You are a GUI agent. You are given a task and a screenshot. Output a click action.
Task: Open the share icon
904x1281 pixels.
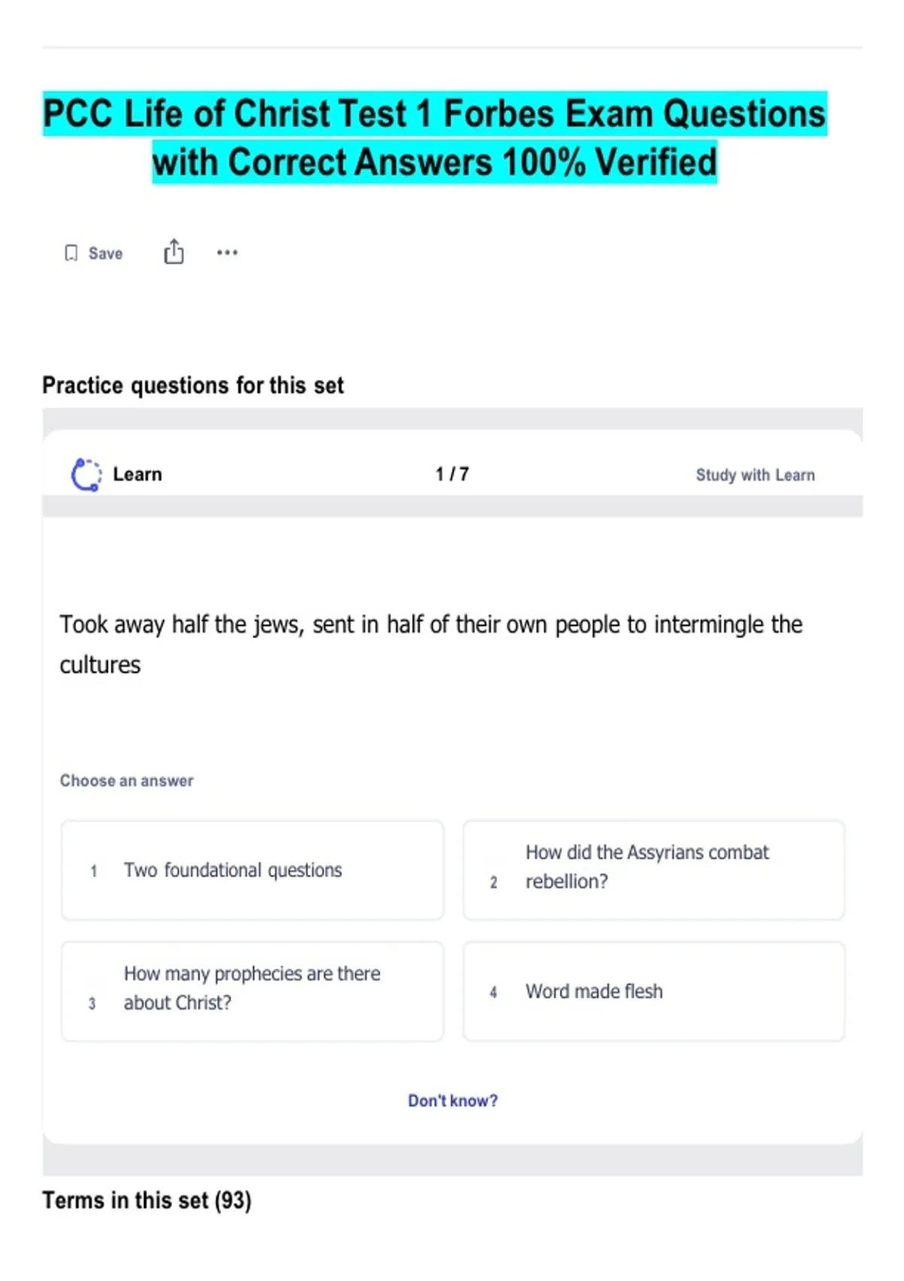point(174,252)
